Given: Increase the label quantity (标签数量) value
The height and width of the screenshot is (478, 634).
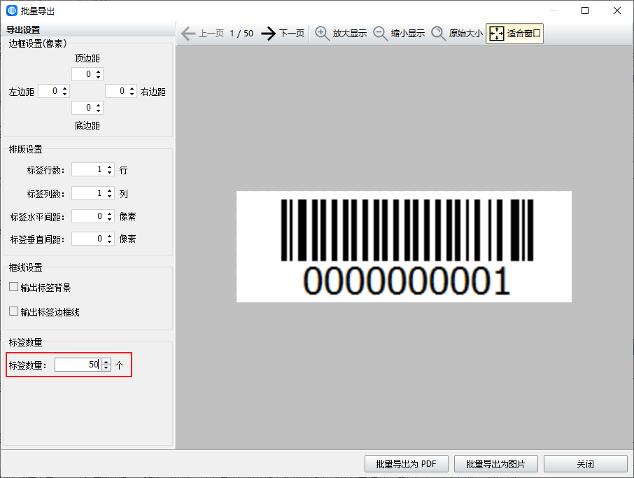Looking at the screenshot, I should (106, 362).
